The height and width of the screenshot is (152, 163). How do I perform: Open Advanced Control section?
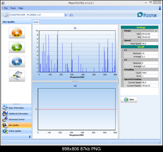(17, 119)
